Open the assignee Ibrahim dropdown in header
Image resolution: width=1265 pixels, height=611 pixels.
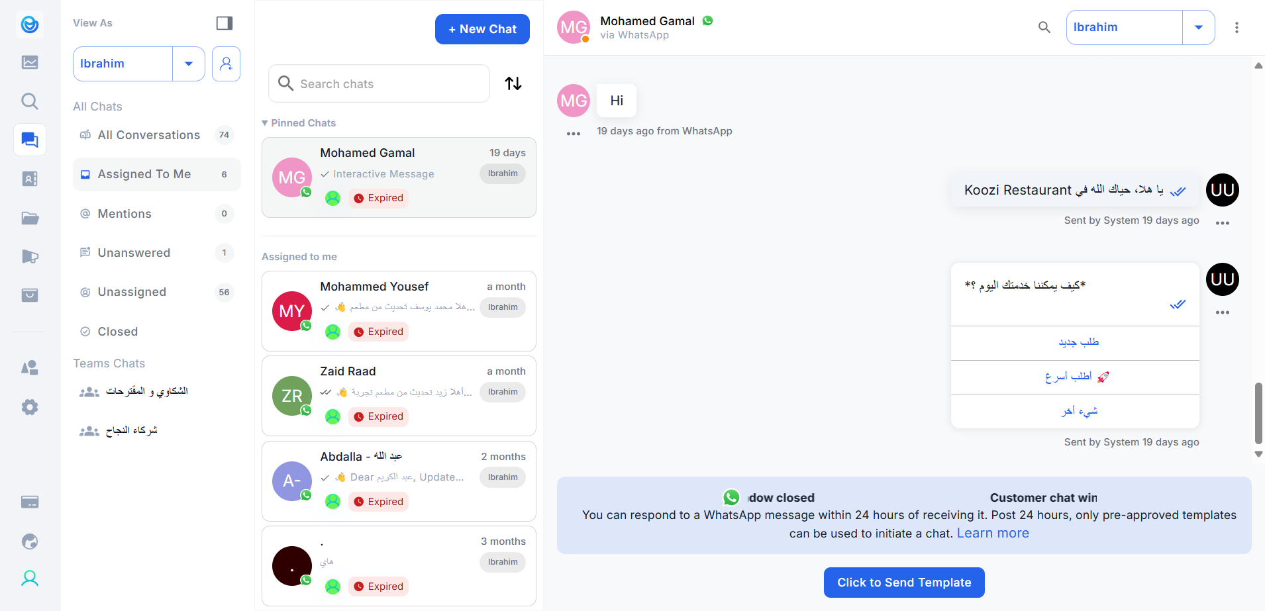tap(1198, 27)
